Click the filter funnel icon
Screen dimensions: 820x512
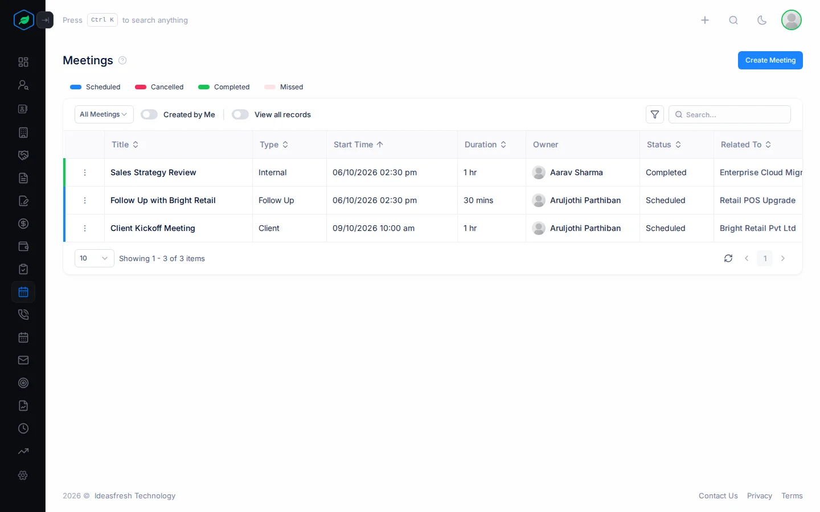(655, 114)
